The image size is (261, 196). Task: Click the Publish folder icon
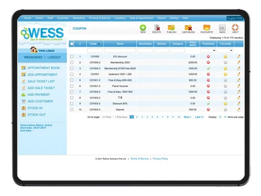pos(171,28)
